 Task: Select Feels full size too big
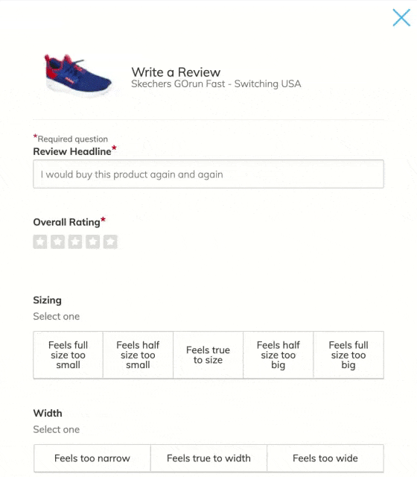tap(348, 355)
